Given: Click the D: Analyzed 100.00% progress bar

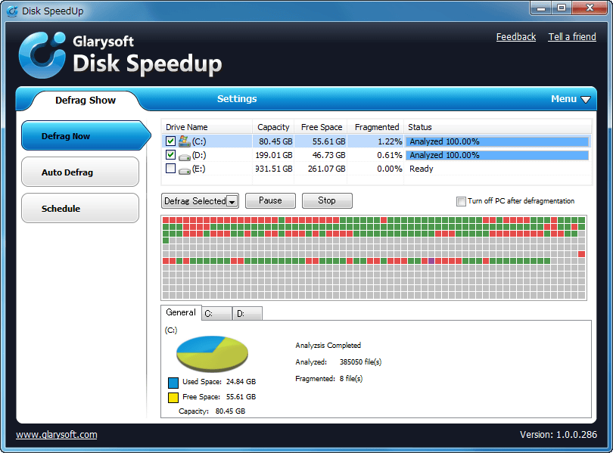Looking at the screenshot, I should (497, 155).
